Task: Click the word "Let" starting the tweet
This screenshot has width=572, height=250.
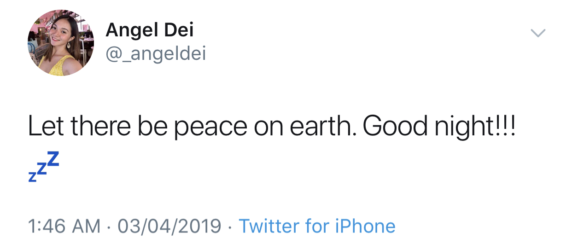Action: [x=46, y=126]
